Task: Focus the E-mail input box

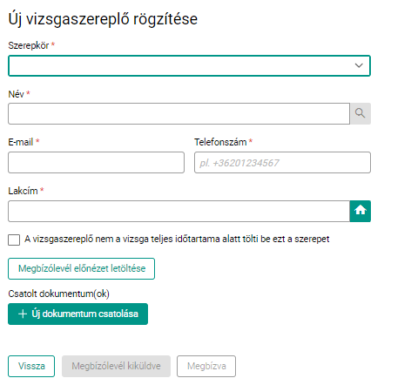Action: coord(96,162)
